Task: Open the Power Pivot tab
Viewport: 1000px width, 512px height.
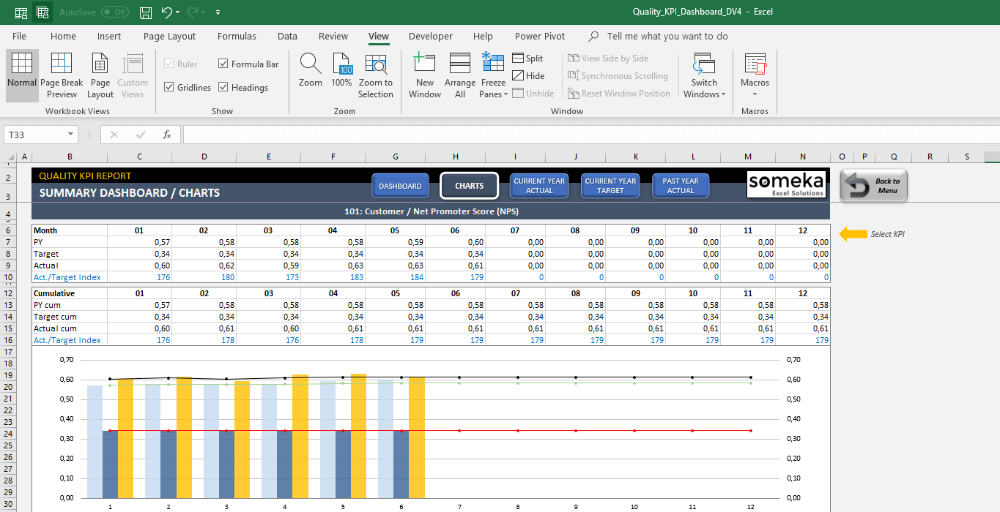Action: pyautogui.click(x=539, y=36)
